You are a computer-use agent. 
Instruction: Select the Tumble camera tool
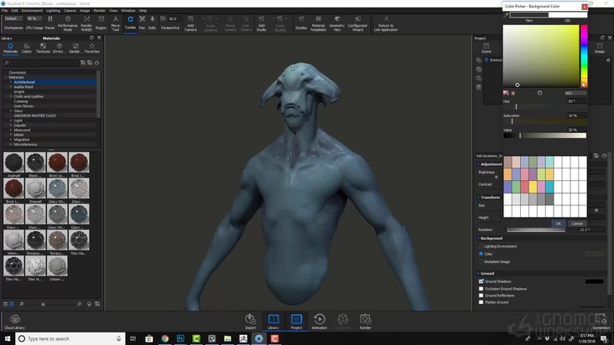pos(130,21)
